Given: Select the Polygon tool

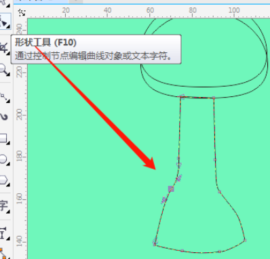Looking at the screenshot, I should [3, 180].
